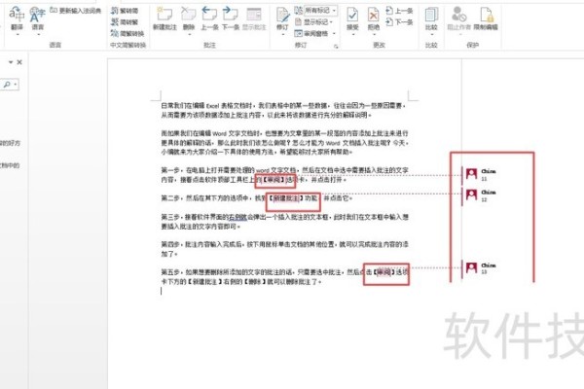Open 限制编辑 restrict editing
Image resolution: width=584 pixels, height=389 pixels.
[x=486, y=18]
